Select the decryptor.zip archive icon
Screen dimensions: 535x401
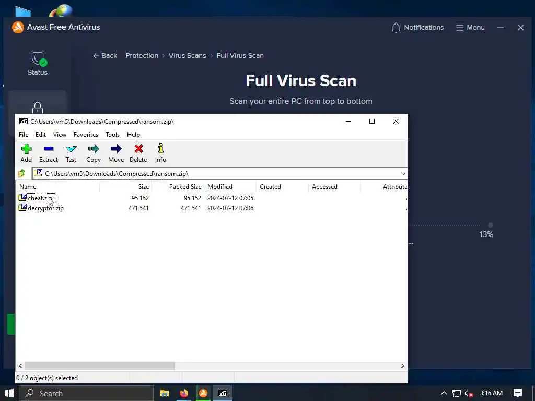pyautogui.click(x=22, y=208)
